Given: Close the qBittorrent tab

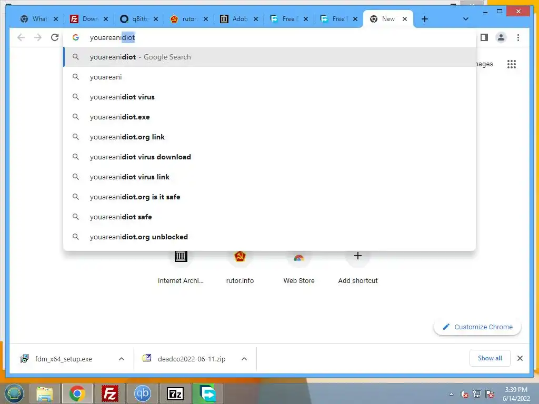Looking at the screenshot, I should (156, 19).
